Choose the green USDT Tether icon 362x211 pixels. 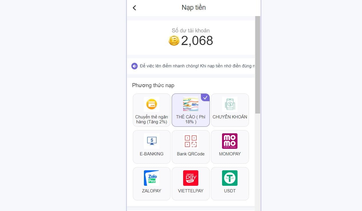point(230,178)
